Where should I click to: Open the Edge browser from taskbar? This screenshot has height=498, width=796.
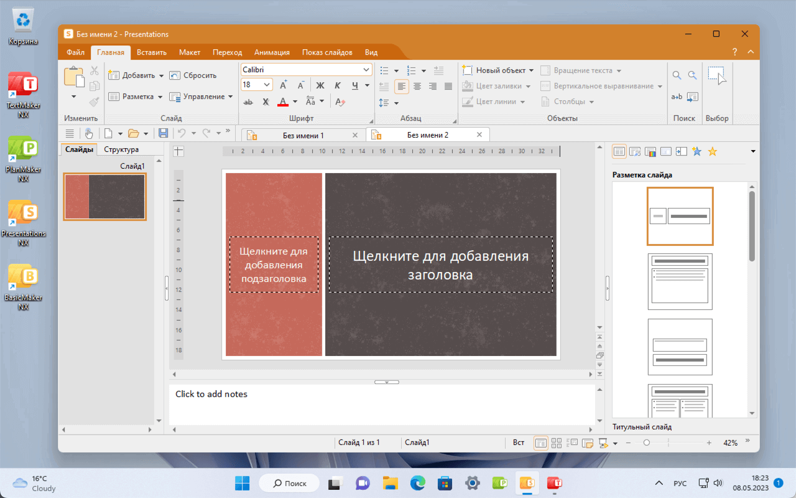click(417, 483)
